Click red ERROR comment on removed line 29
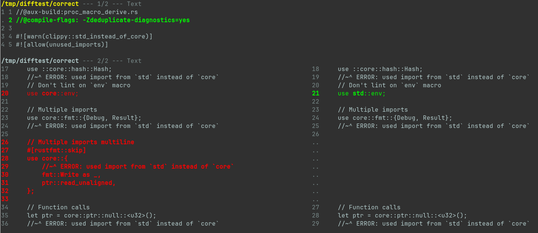This screenshot has height=233, width=538. click(x=138, y=166)
